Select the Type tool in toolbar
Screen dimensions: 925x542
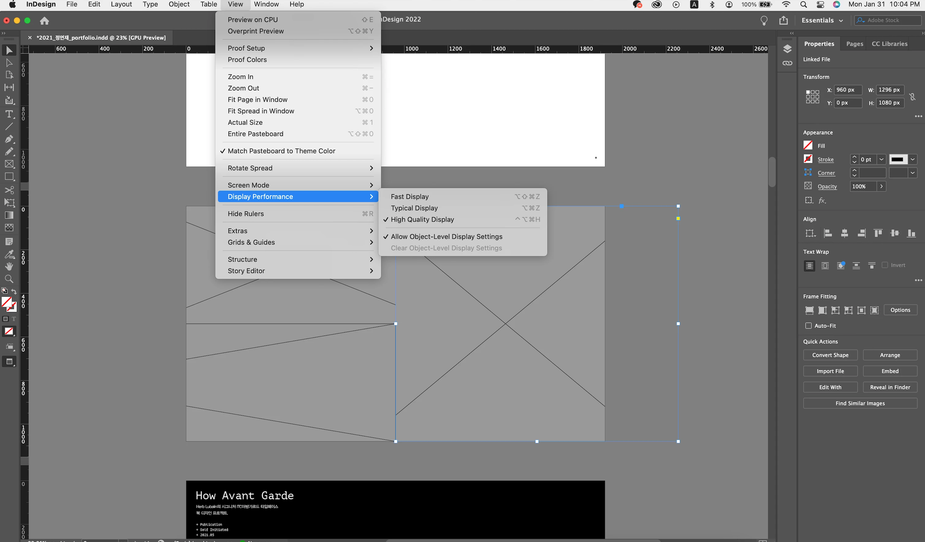point(9,114)
